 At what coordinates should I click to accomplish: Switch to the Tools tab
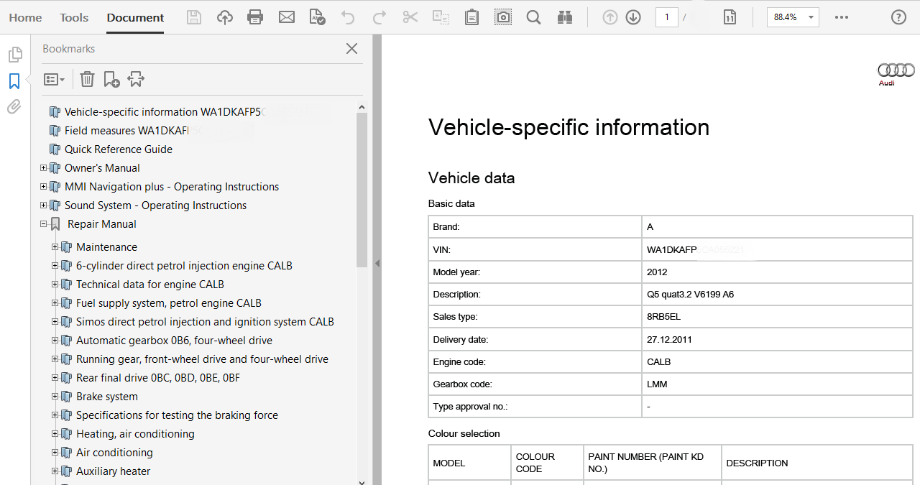pos(74,17)
